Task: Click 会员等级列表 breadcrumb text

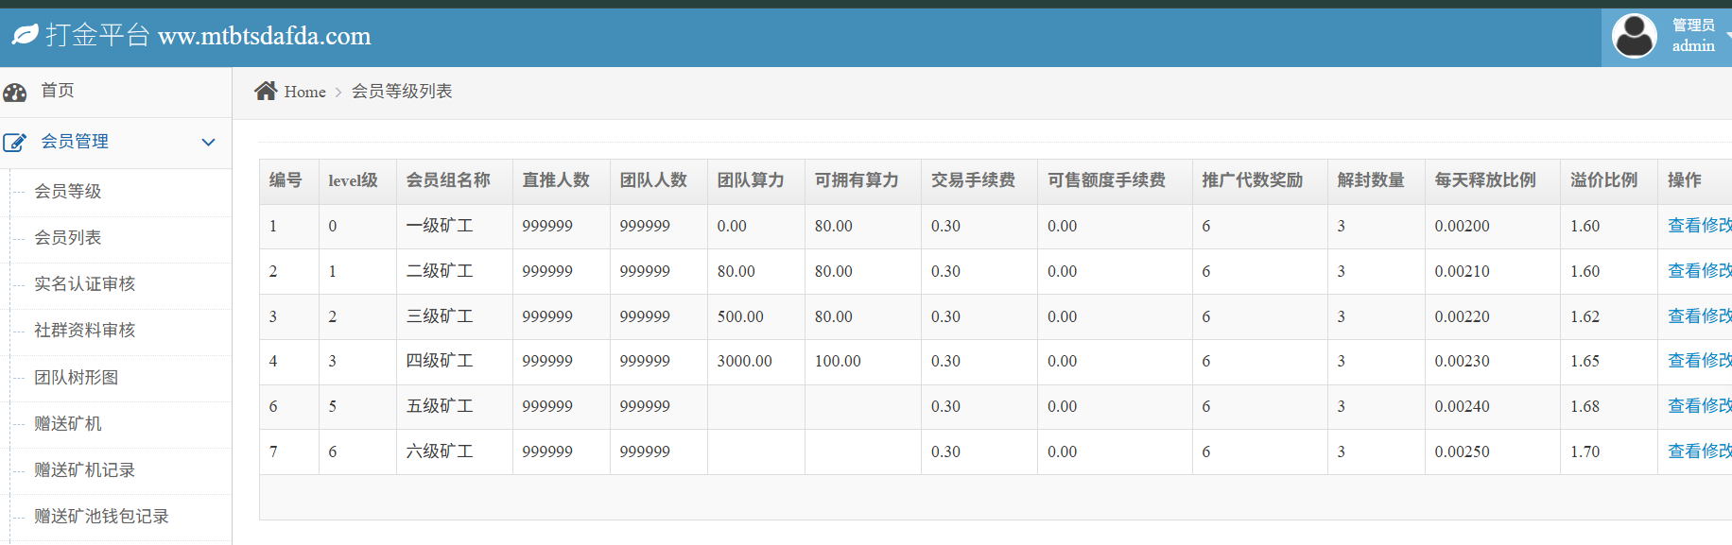Action: [402, 92]
